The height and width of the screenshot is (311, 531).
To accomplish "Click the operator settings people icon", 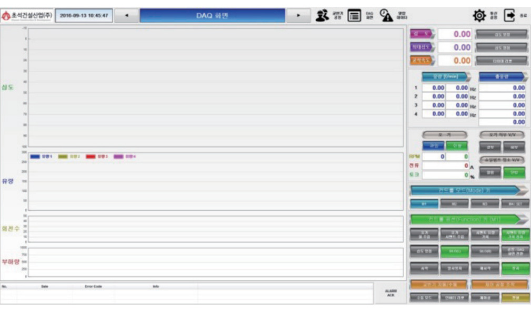I will [x=322, y=15].
